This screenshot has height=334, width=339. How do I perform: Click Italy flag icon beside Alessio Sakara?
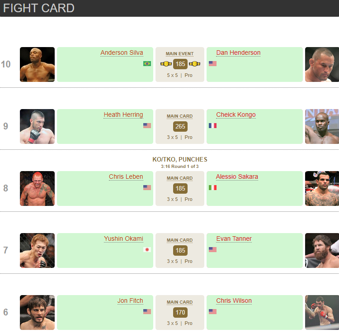[212, 187]
